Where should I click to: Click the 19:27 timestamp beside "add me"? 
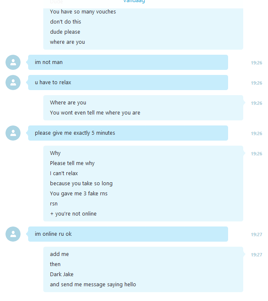[x=257, y=255]
